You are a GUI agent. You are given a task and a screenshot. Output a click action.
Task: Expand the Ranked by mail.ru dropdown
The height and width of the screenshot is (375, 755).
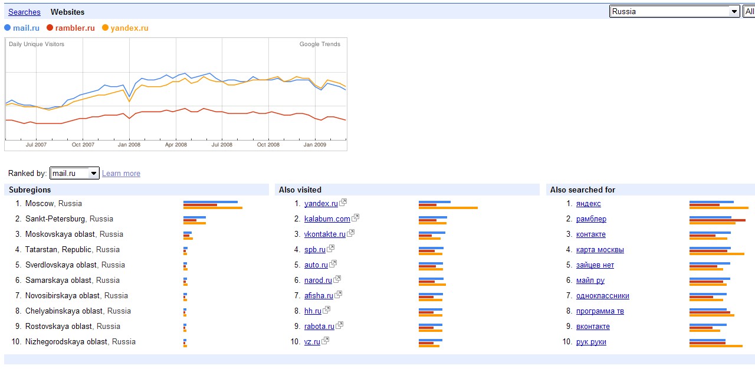tap(74, 173)
